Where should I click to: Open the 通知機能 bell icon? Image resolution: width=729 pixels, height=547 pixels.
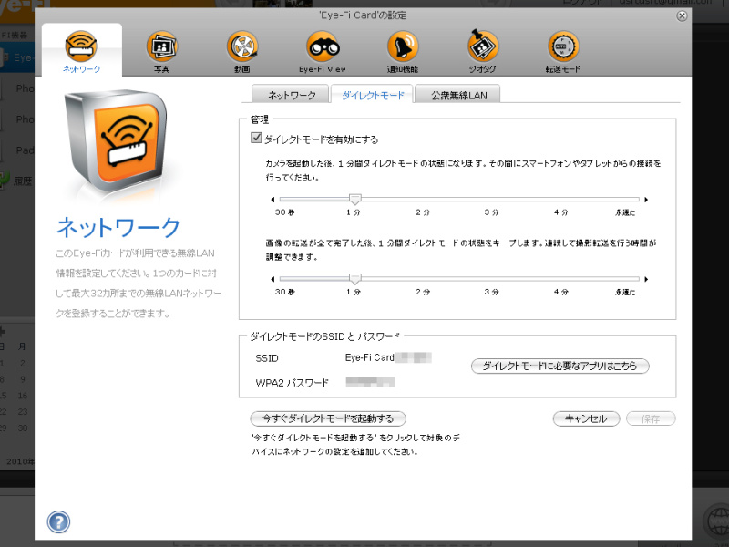point(403,47)
